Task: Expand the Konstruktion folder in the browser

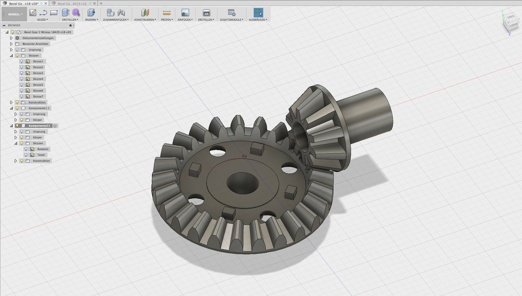Action: tap(11, 102)
